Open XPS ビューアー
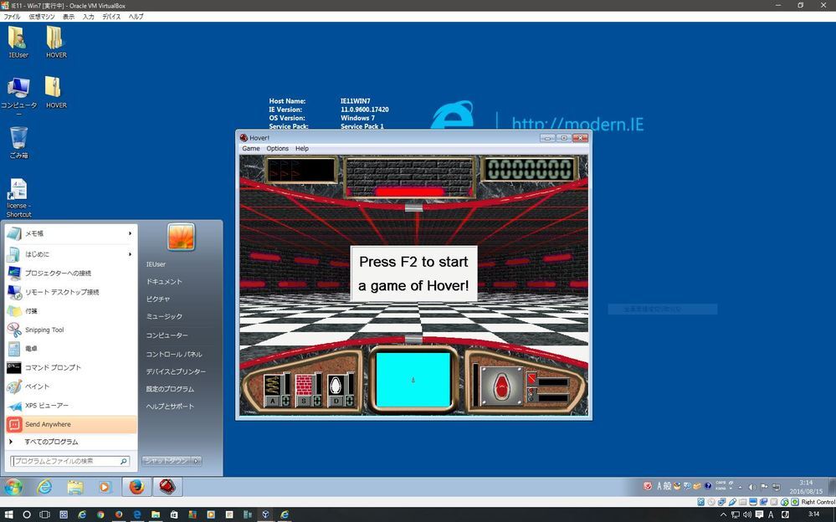Screen dimensions: 836x522 (71, 406)
